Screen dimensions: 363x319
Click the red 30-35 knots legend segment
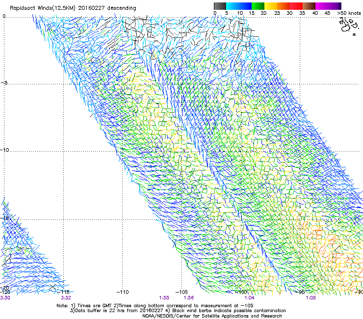coord(296,6)
